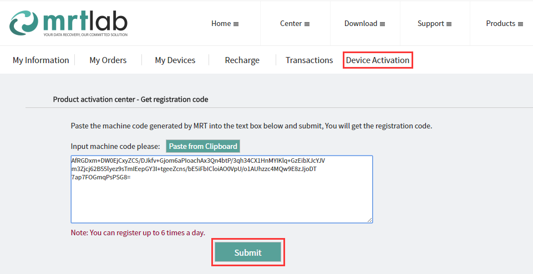Screen dimensions: 533x274
Task: Click the menu icon beside Center
Action: [x=307, y=24]
